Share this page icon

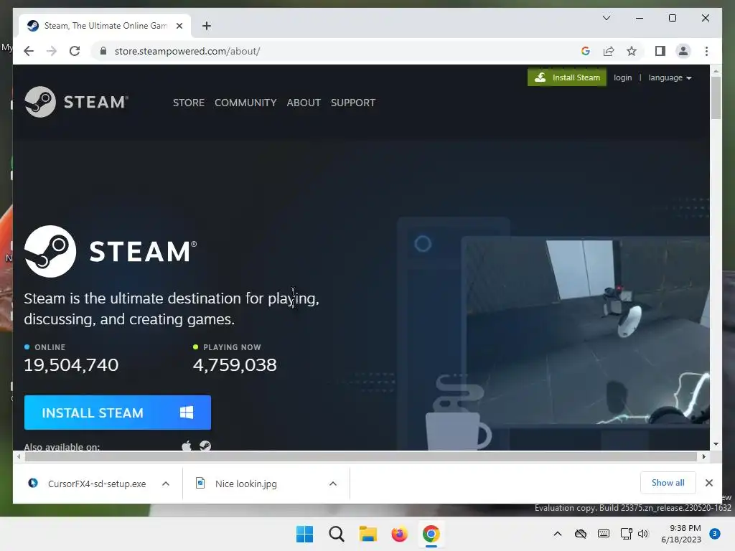tap(609, 51)
